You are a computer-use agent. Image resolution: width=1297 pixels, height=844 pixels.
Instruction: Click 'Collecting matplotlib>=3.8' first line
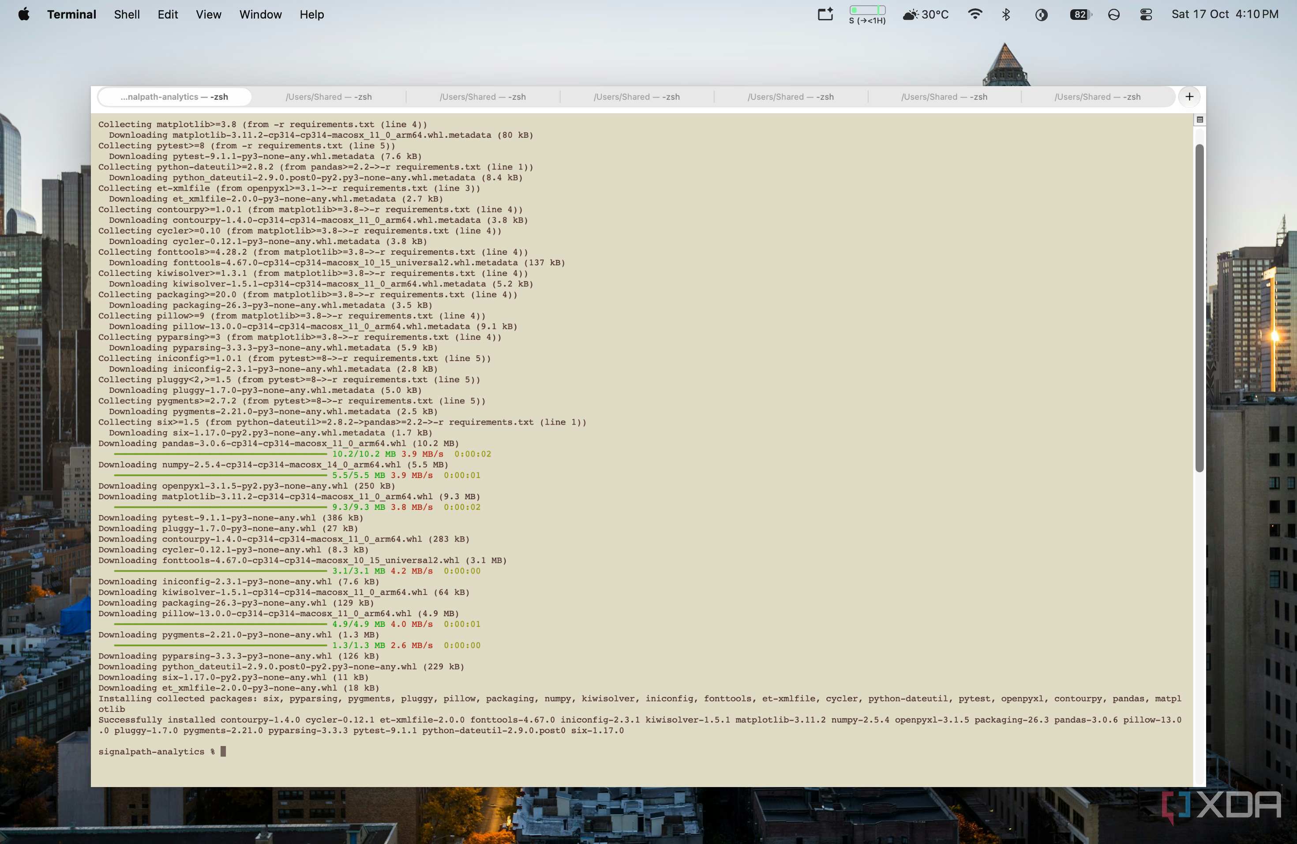(262, 124)
